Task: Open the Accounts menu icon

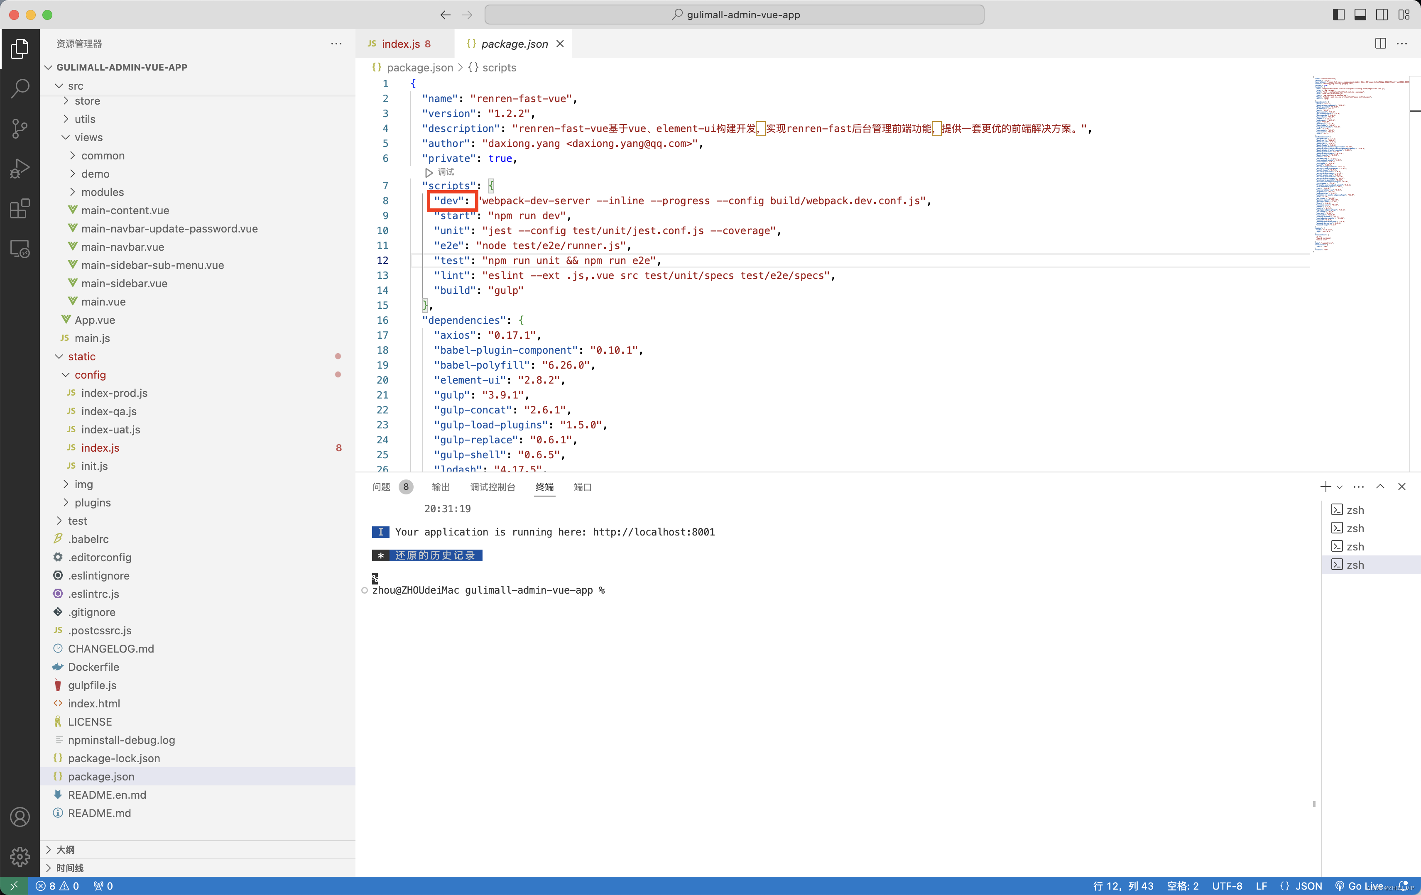Action: pos(20,817)
